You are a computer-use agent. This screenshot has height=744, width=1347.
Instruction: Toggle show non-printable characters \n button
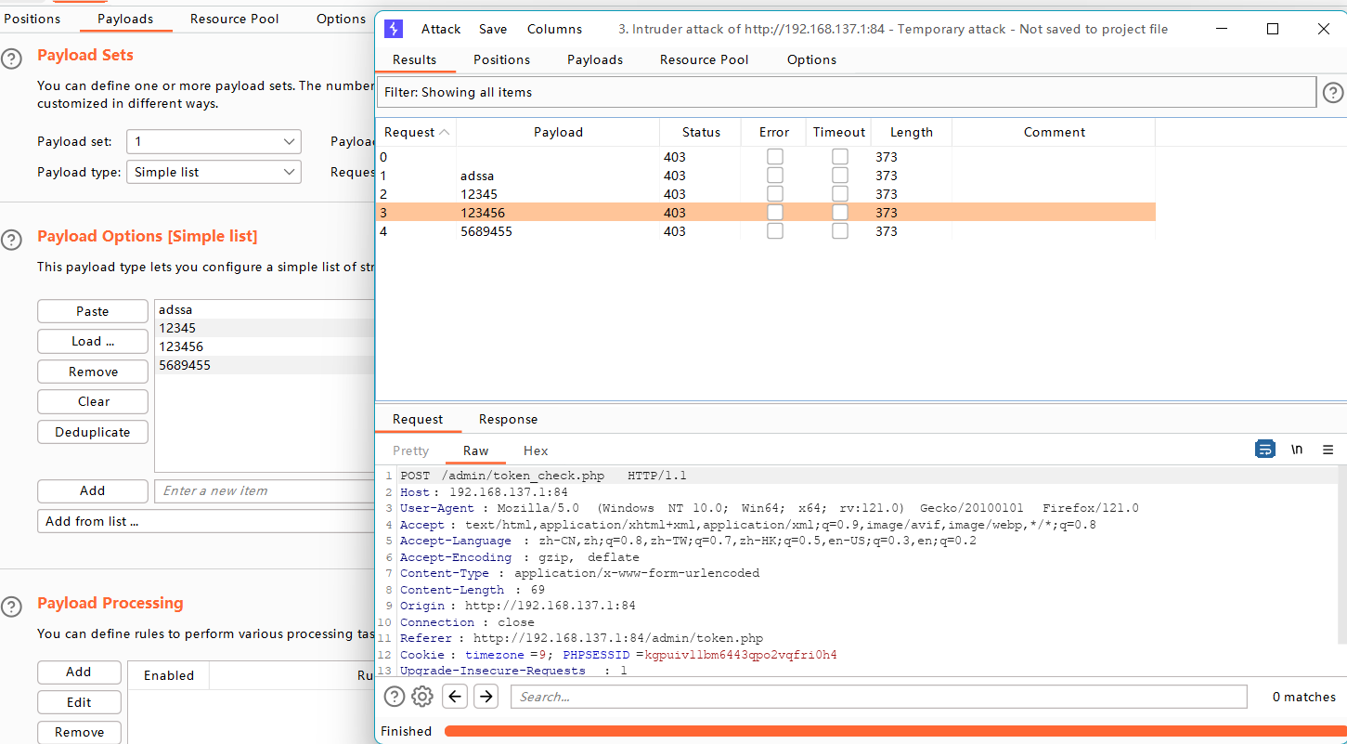pos(1297,450)
